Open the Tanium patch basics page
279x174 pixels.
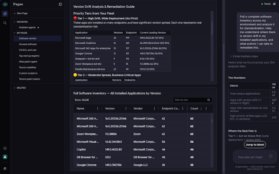pyautogui.click(x=29, y=79)
